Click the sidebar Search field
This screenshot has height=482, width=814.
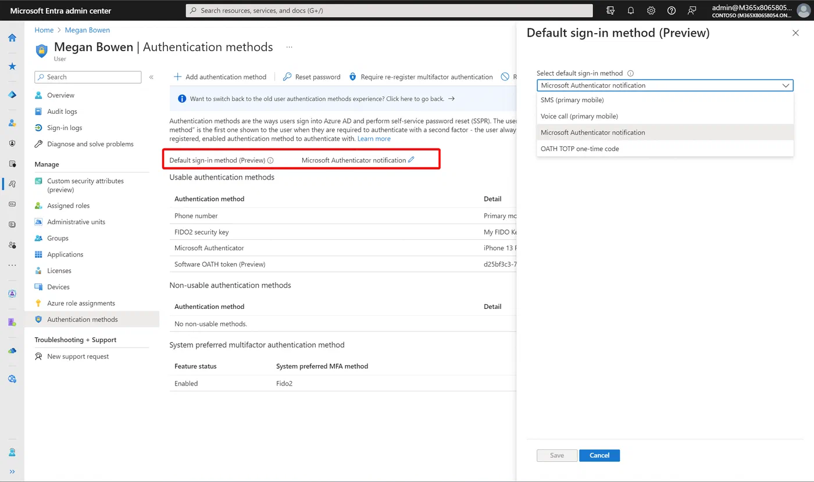[88, 77]
